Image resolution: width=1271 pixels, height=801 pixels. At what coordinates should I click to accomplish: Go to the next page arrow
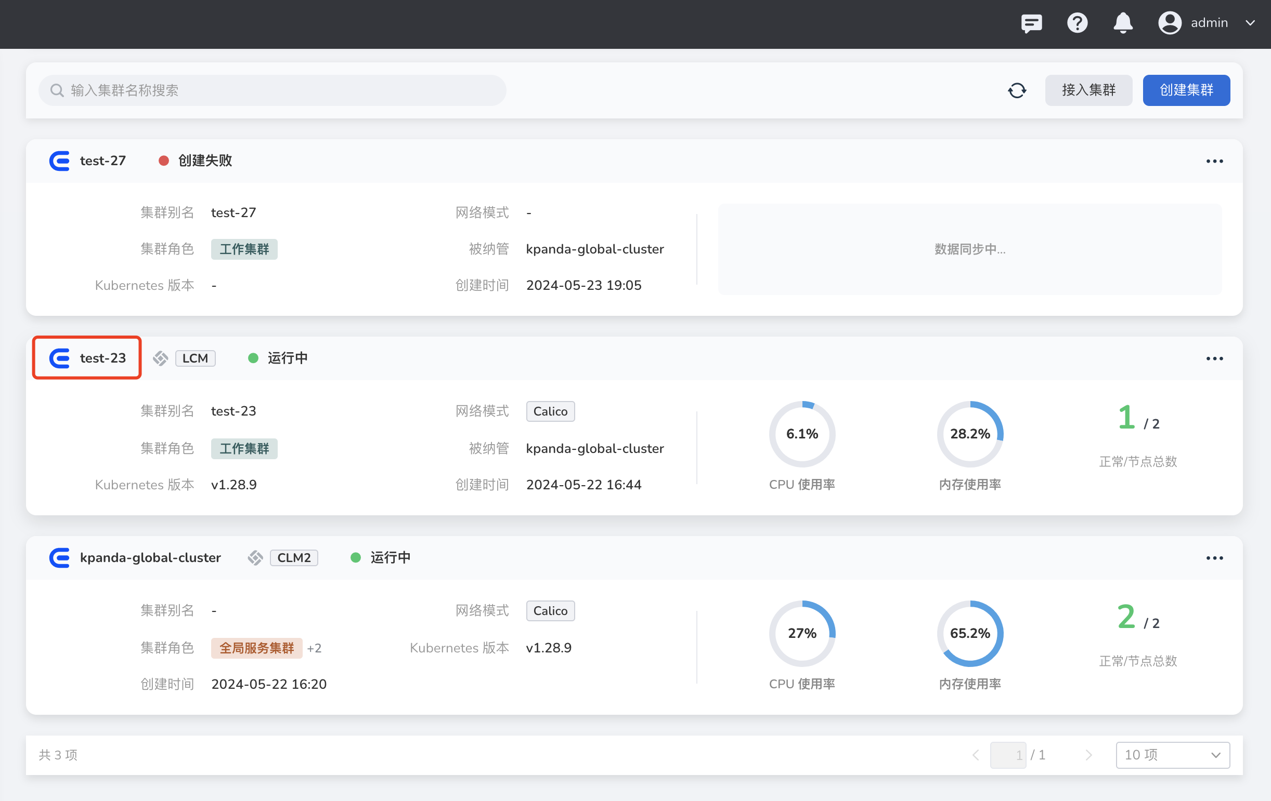click(1088, 755)
